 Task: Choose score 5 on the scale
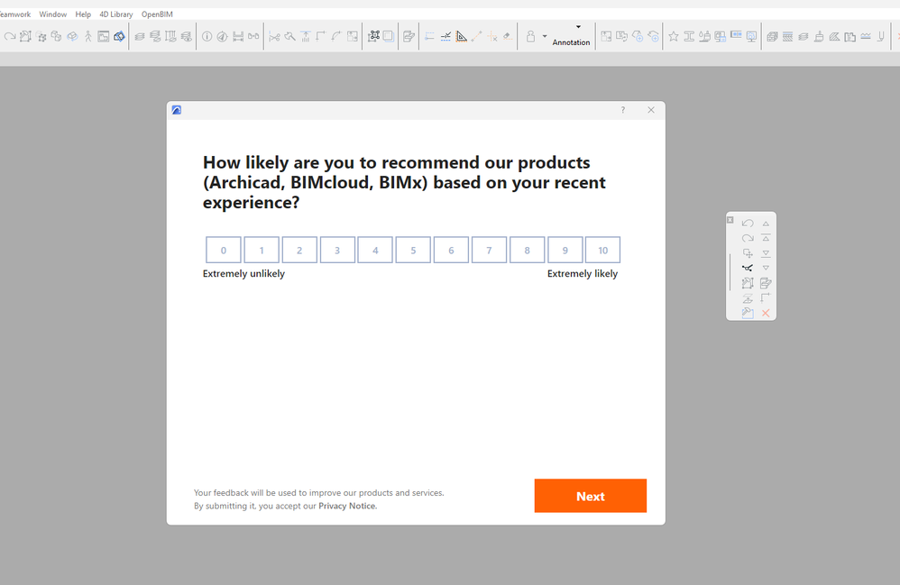tap(413, 250)
